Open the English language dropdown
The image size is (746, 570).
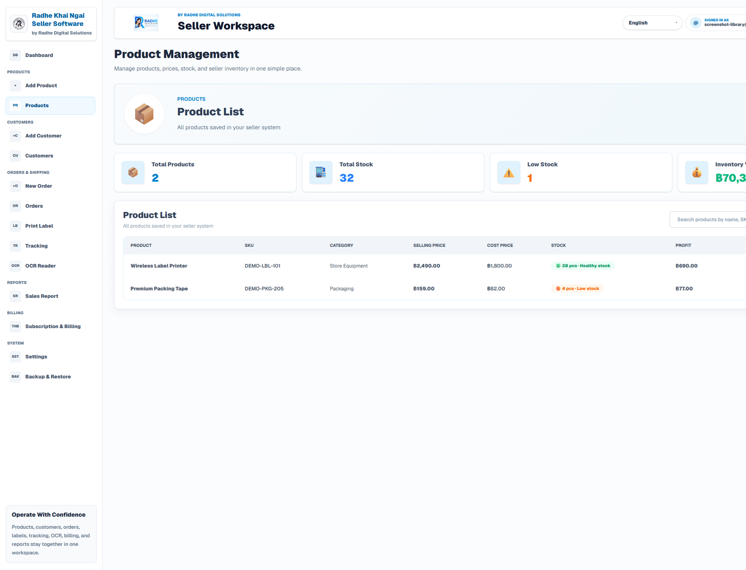click(652, 23)
